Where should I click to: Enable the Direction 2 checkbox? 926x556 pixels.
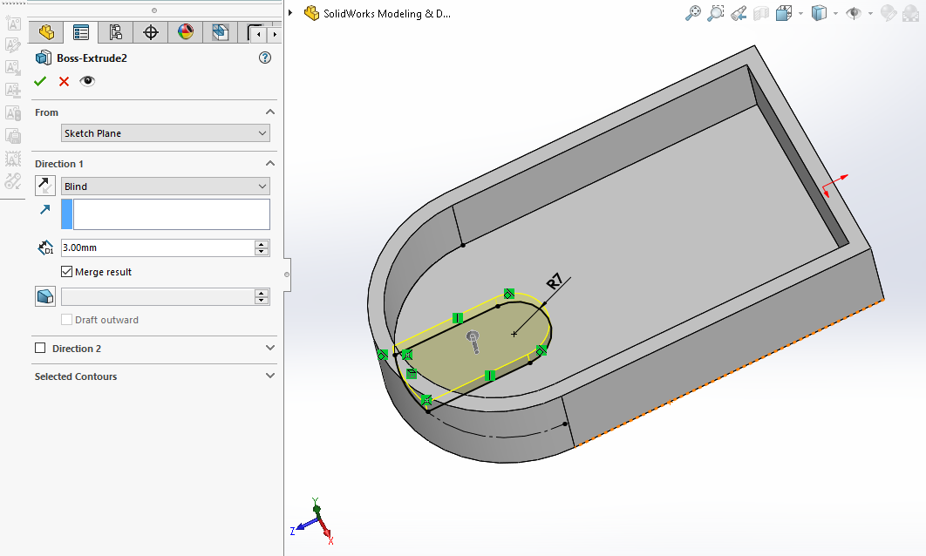(x=40, y=349)
